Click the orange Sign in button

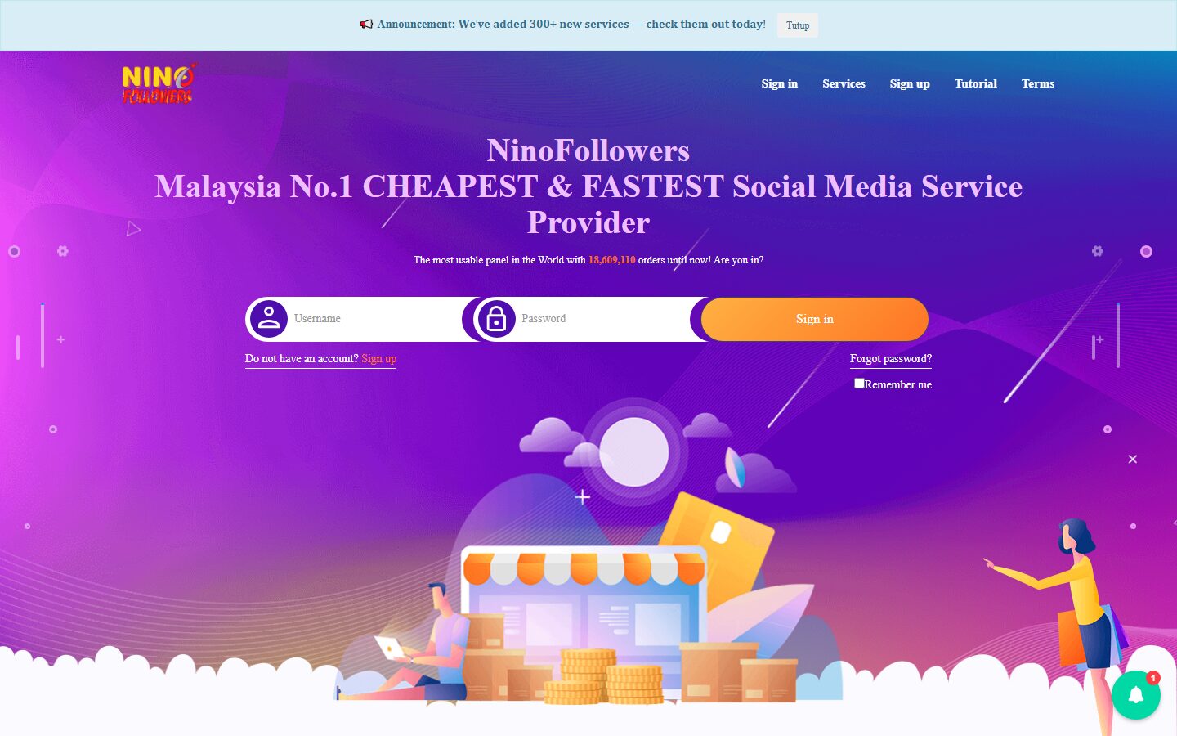815,319
